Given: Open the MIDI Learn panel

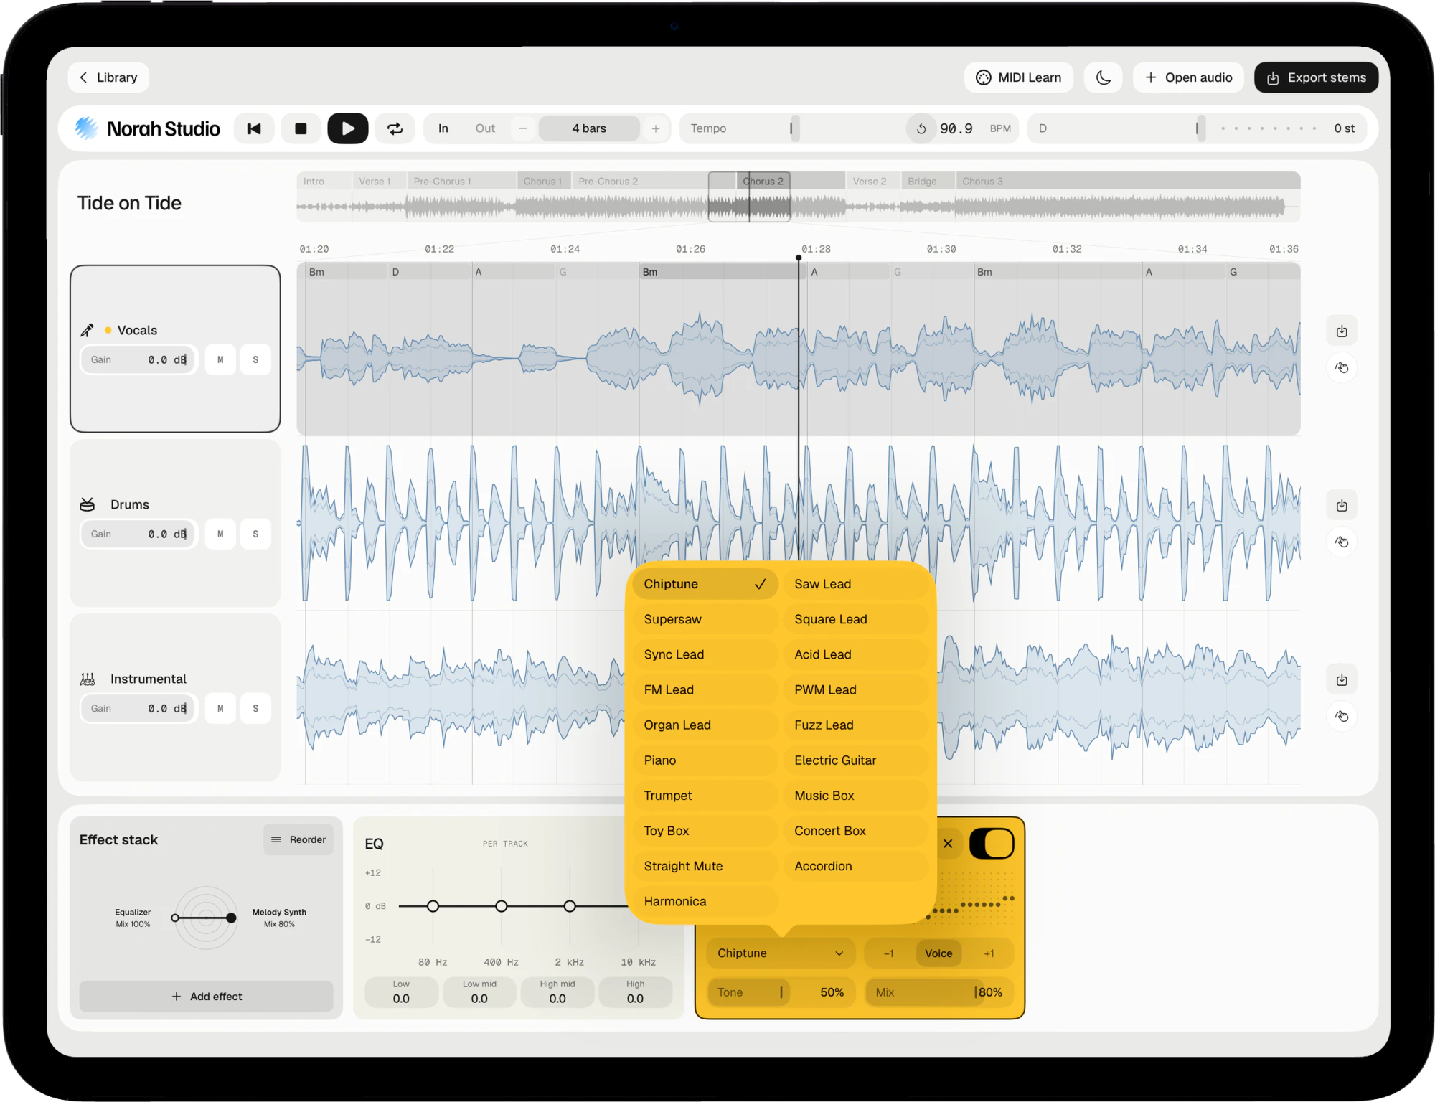Looking at the screenshot, I should (x=1019, y=77).
